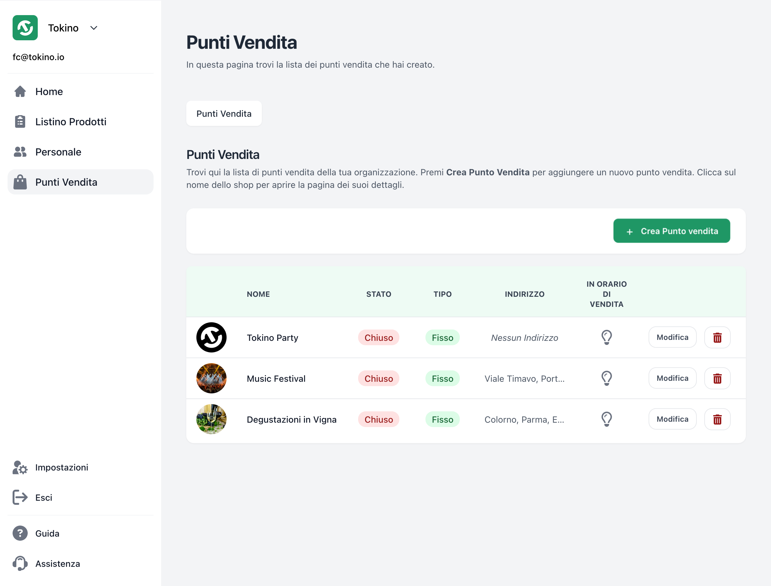Viewport: 771px width, 586px height.
Task: Open Music Festival thumbnail image
Action: pos(211,379)
